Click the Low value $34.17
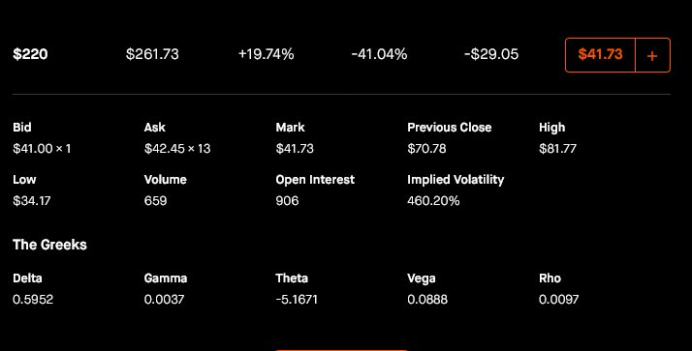Screen dimensions: 692x351 32,201
